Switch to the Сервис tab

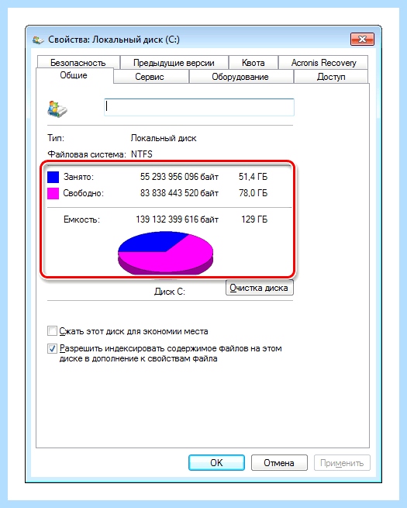150,77
